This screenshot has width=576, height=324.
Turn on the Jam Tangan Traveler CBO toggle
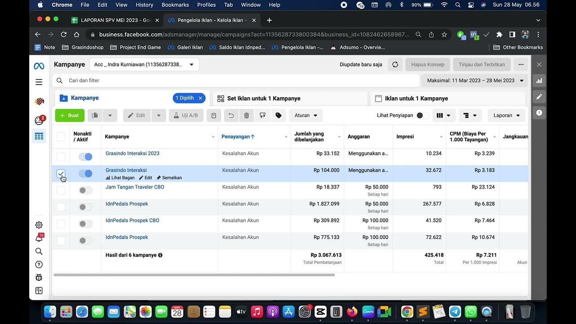pyautogui.click(x=85, y=190)
